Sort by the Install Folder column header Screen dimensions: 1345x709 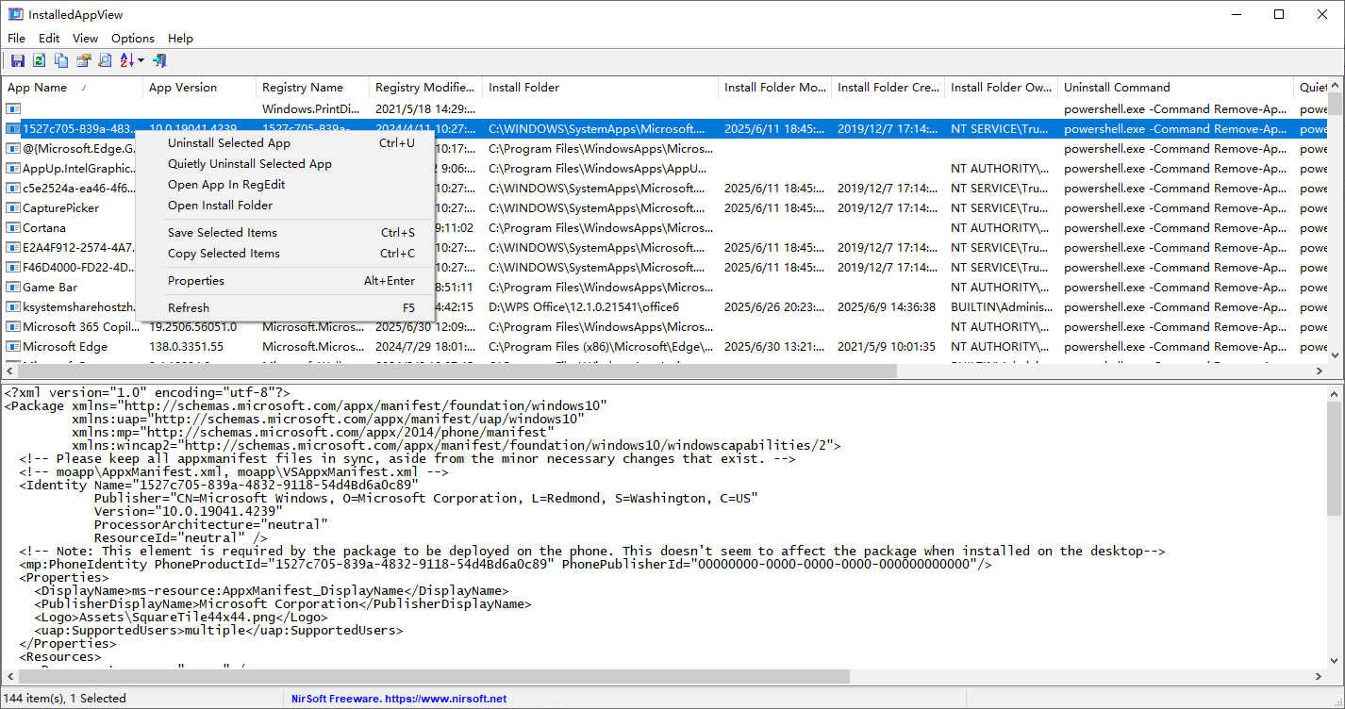pos(600,88)
